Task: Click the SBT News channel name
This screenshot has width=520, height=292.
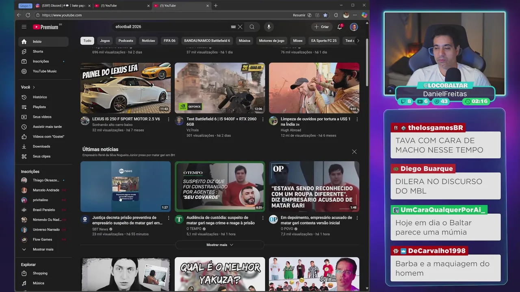Action: (100, 229)
